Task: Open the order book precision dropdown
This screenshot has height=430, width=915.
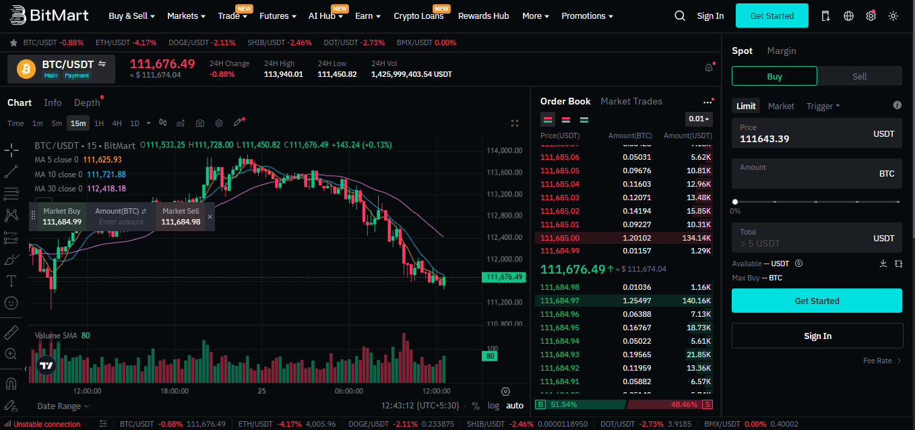Action: tap(698, 119)
